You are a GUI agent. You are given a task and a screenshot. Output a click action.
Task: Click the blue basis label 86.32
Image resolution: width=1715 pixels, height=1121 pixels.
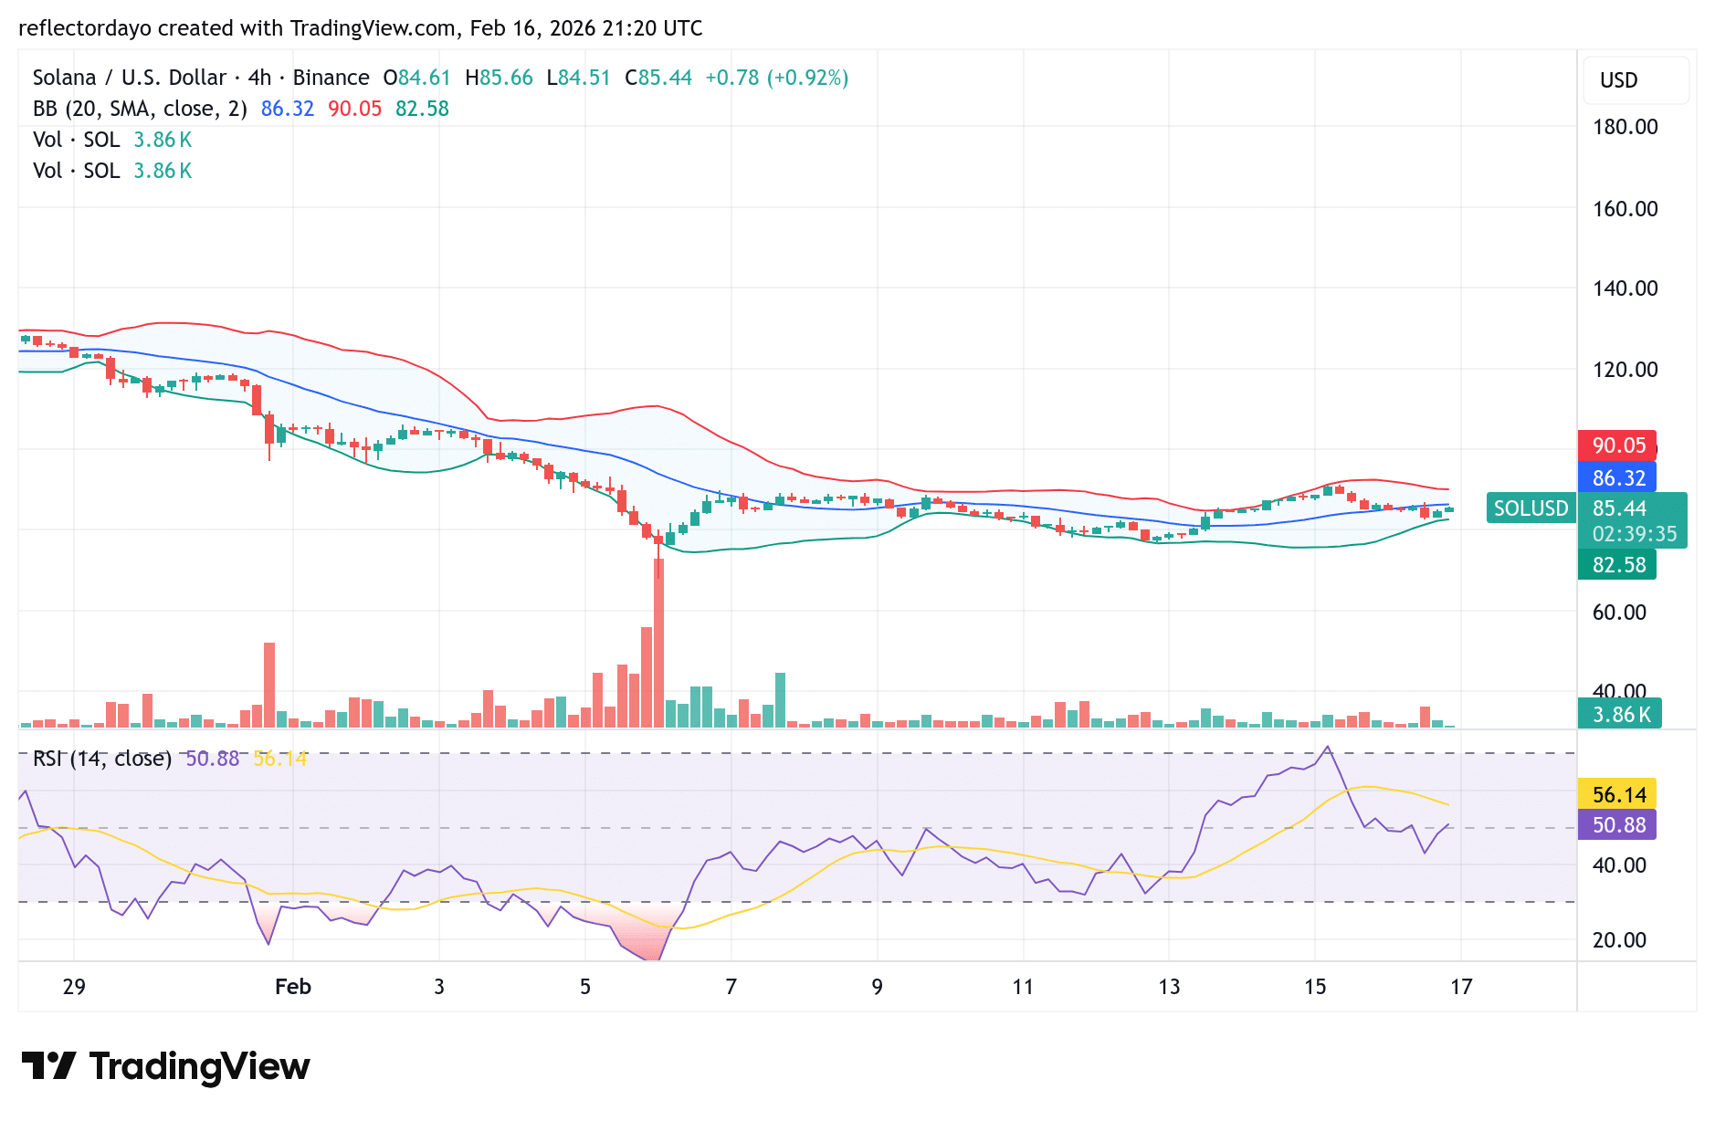pos(1616,477)
